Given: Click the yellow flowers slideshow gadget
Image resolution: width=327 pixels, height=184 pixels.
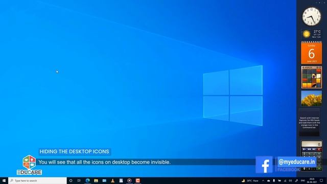Looking at the screenshot, I should (x=311, y=98).
